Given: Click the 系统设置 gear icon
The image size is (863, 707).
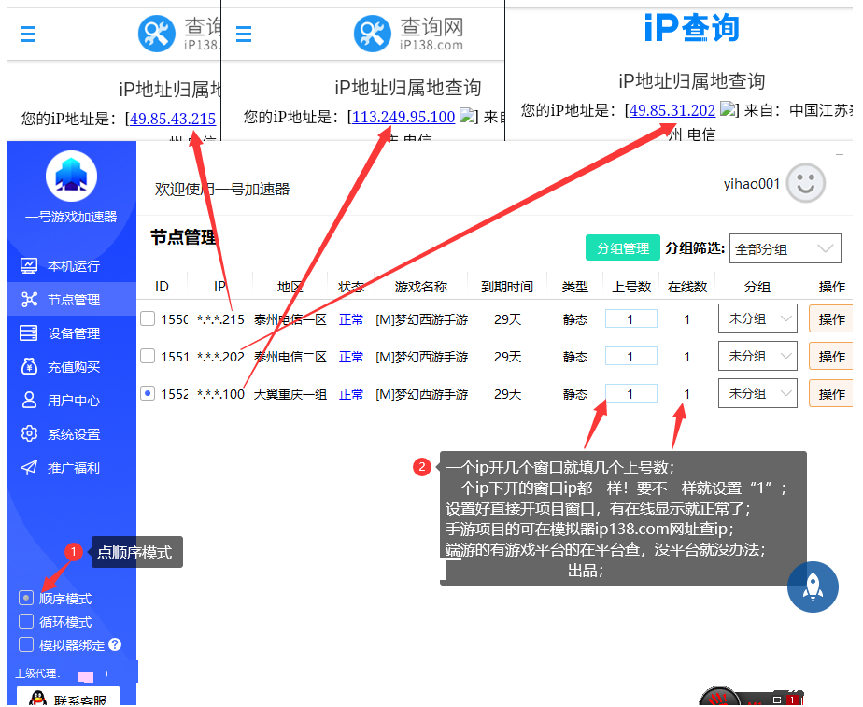Looking at the screenshot, I should [29, 433].
